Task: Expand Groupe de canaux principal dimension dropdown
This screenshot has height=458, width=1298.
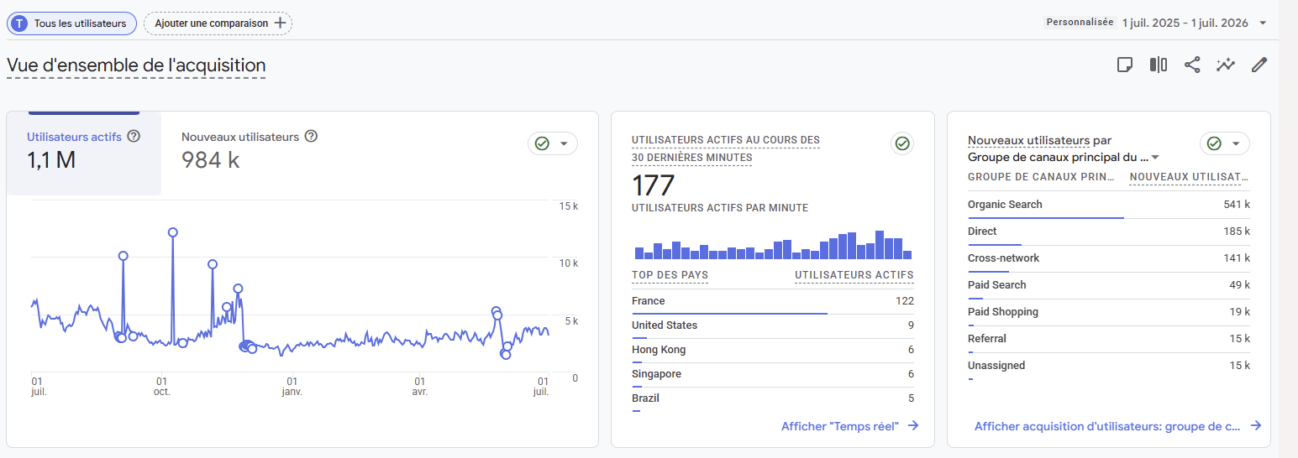Action: click(x=1155, y=157)
